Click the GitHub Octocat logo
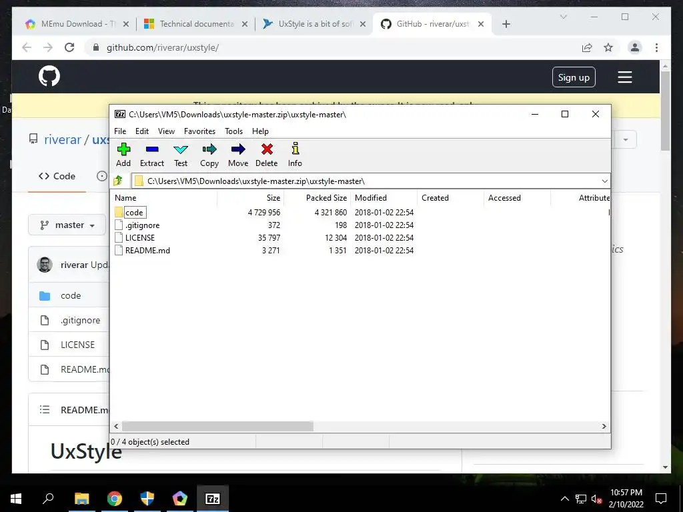The image size is (683, 512). 49,77
